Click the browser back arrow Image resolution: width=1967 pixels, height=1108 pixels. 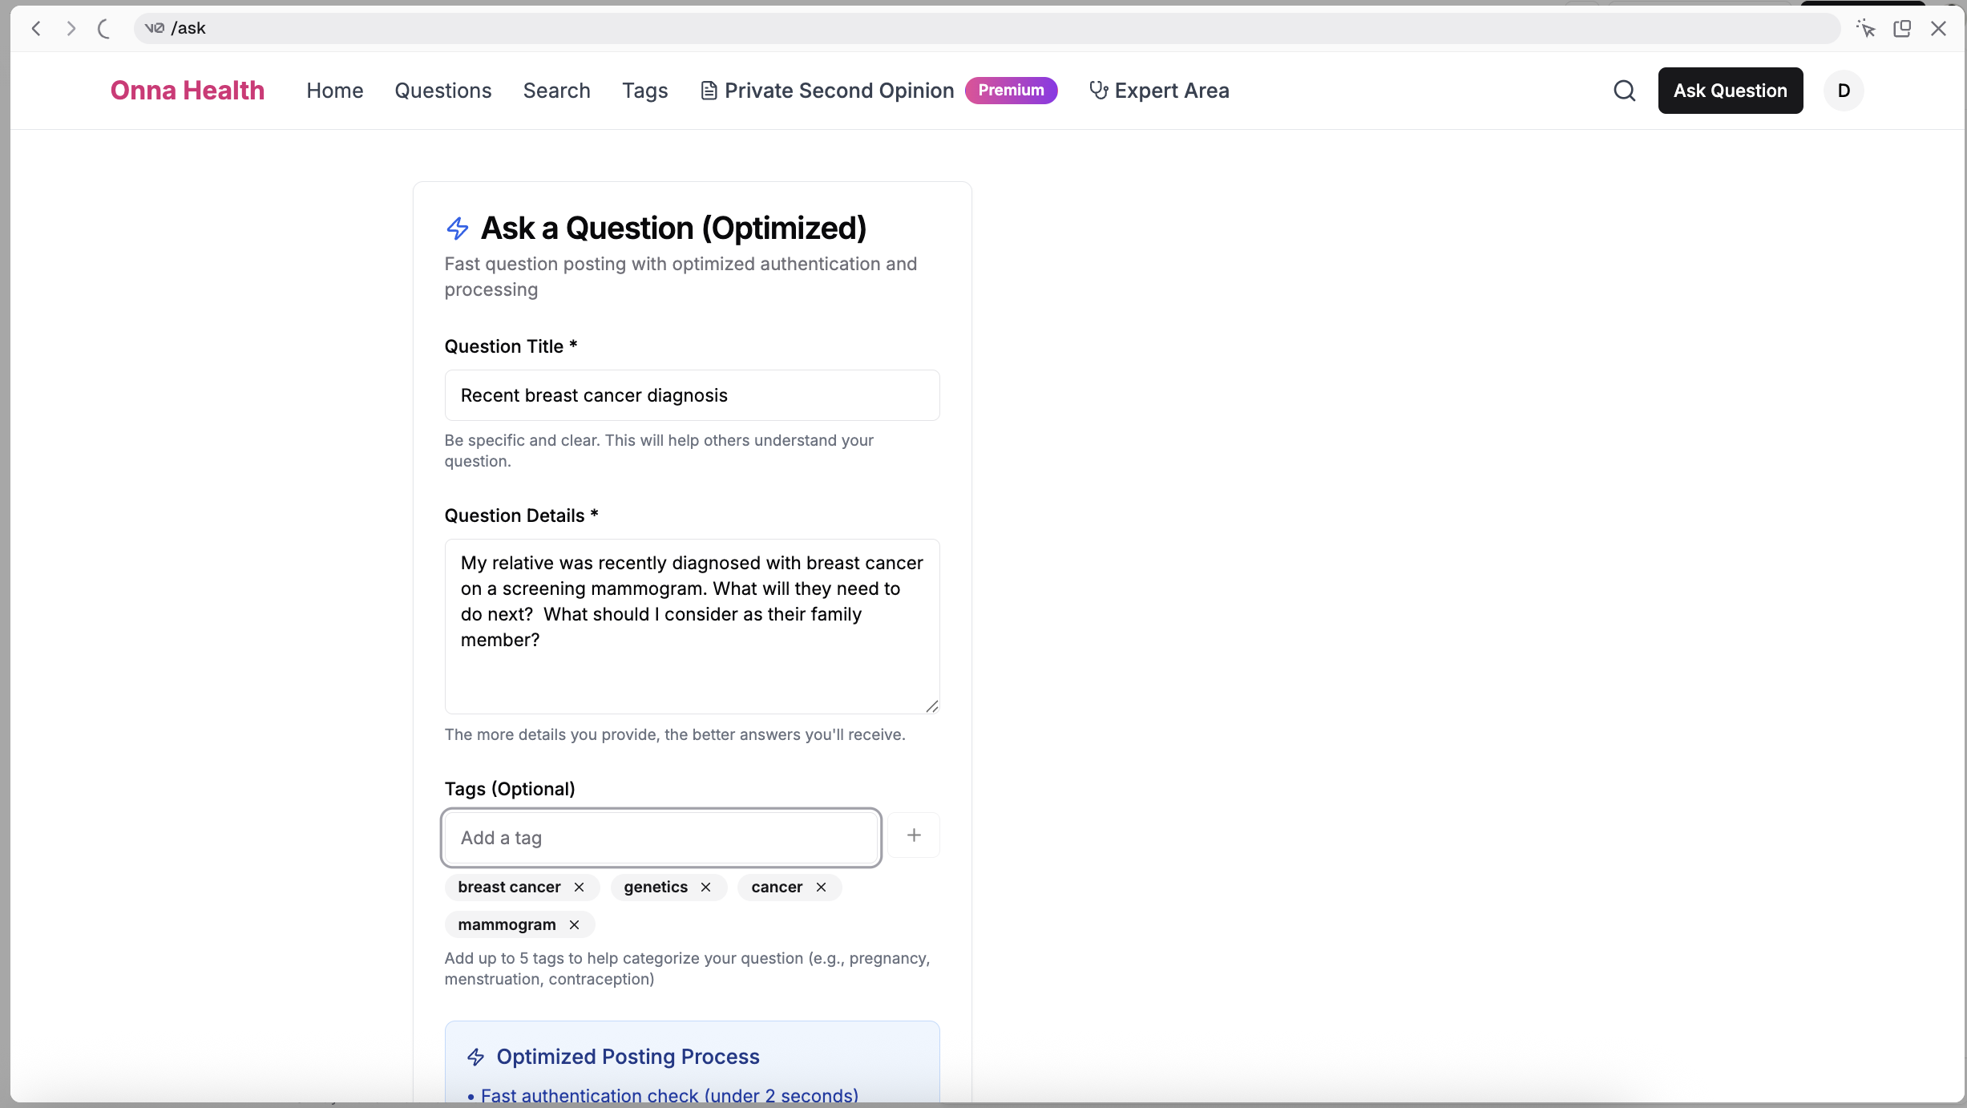pos(36,28)
